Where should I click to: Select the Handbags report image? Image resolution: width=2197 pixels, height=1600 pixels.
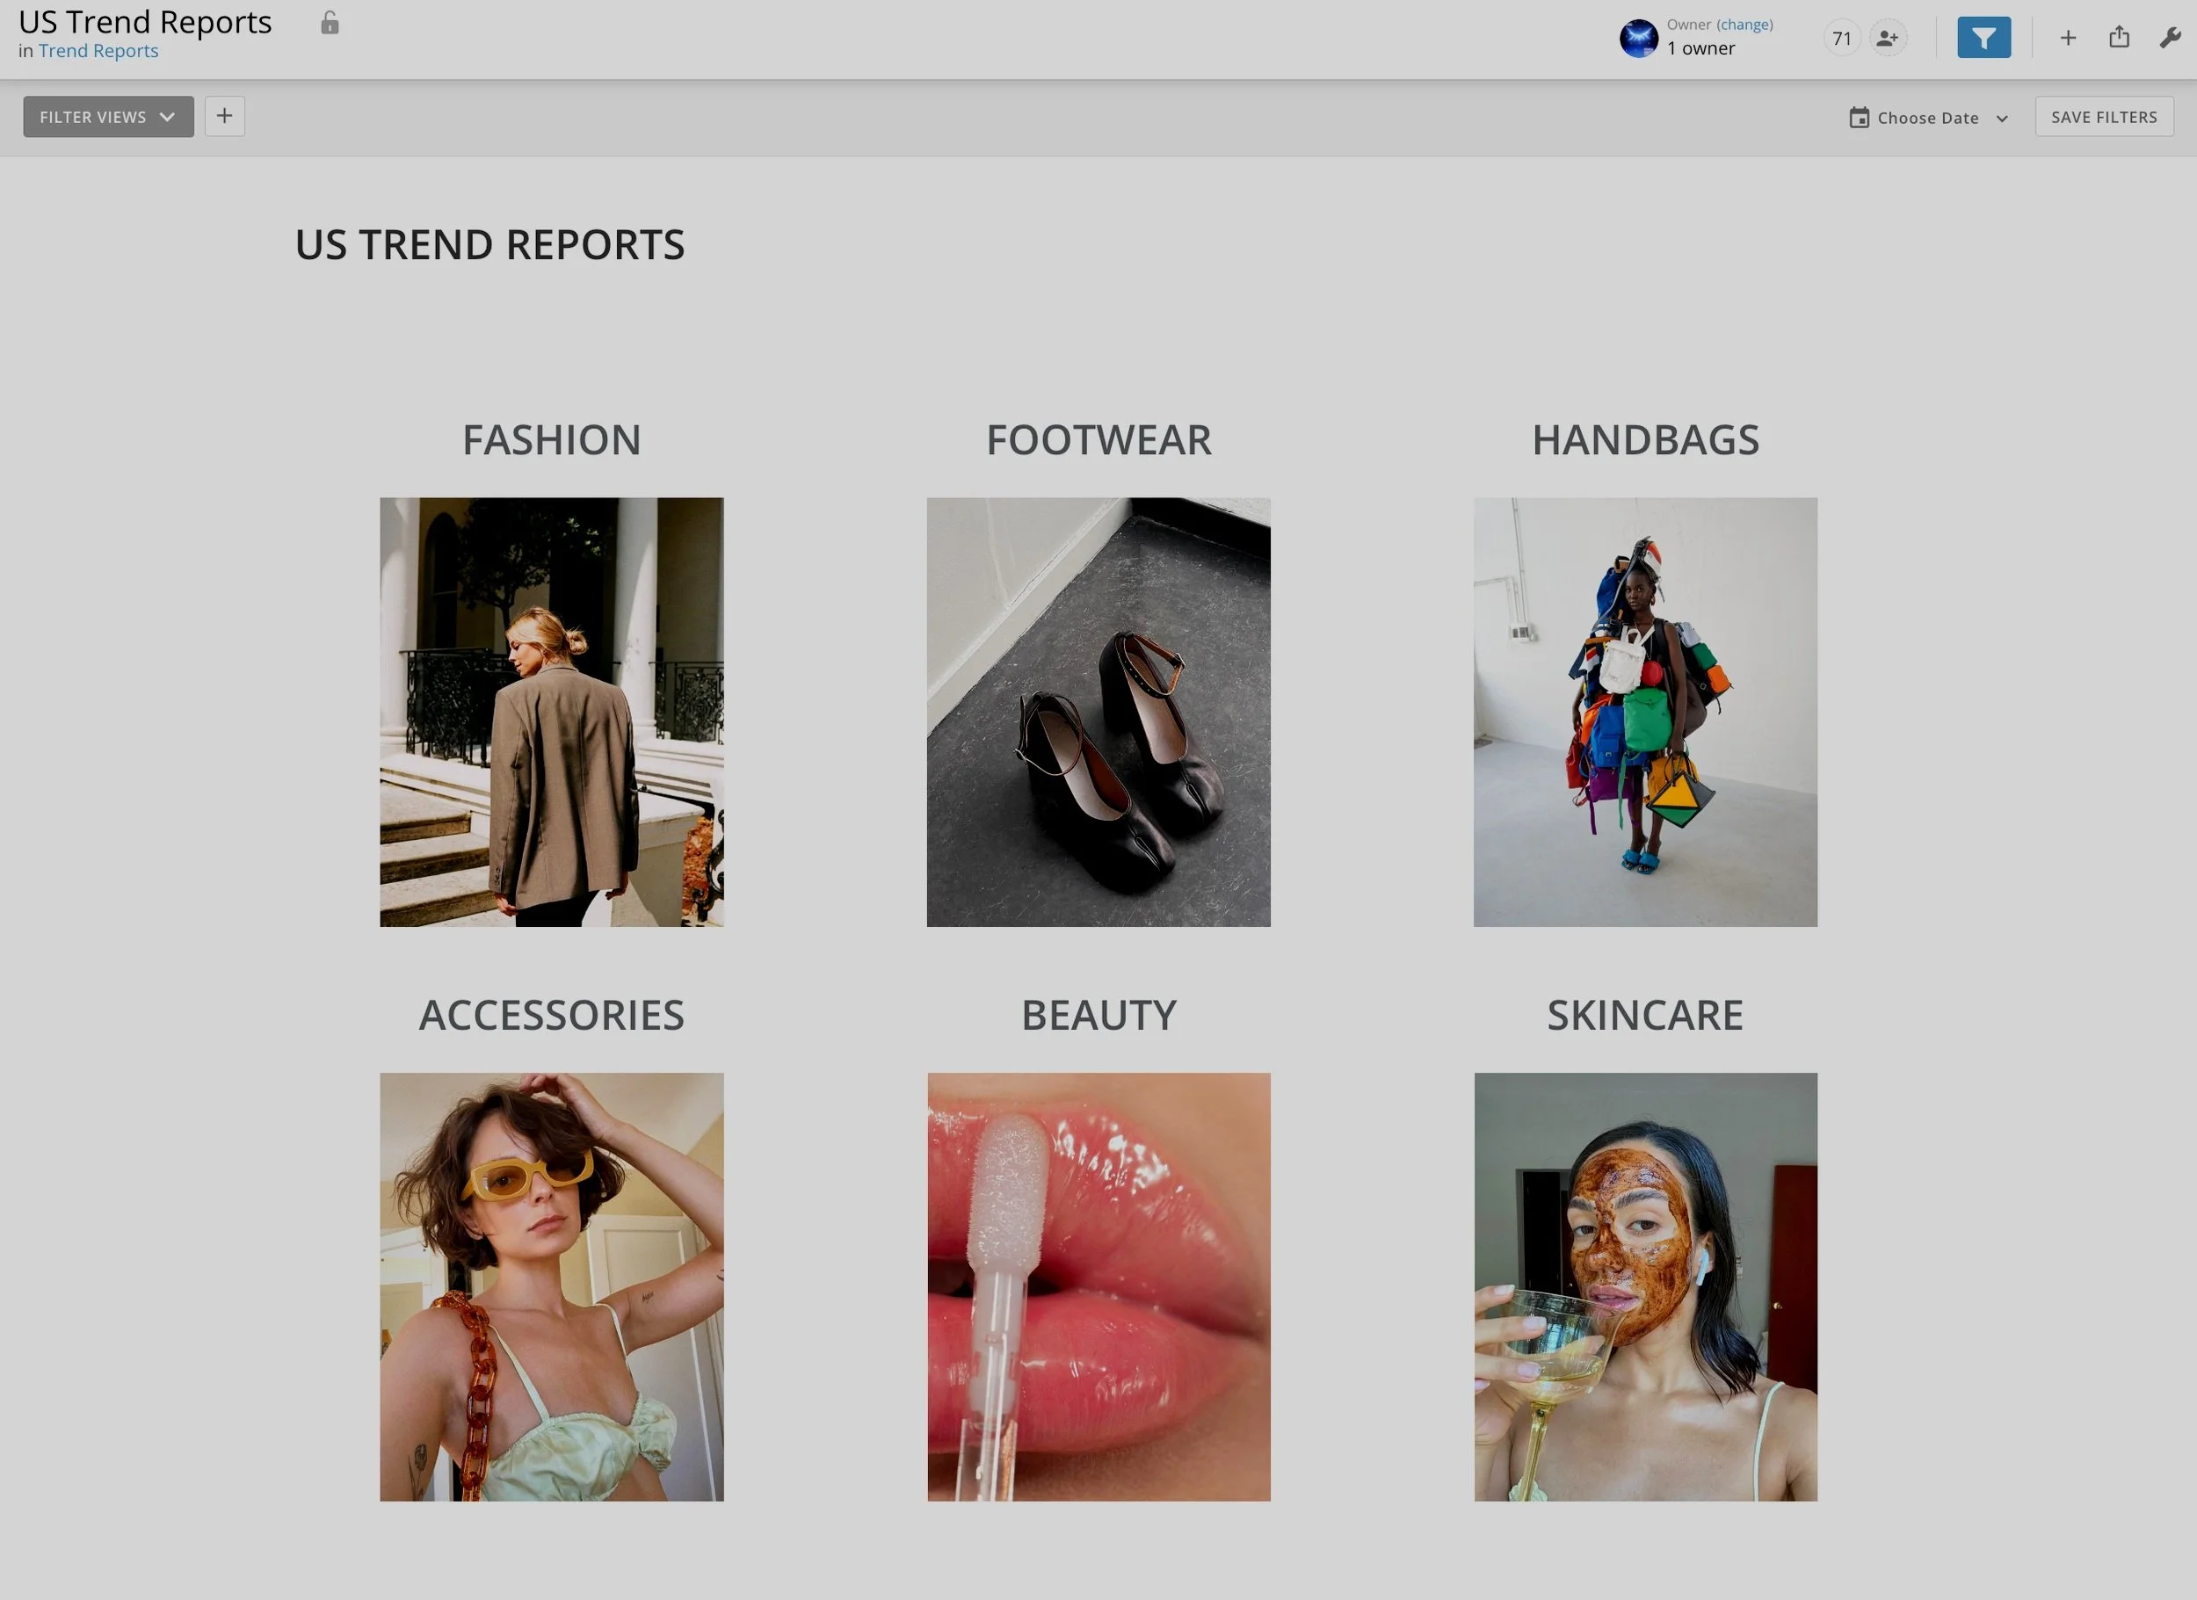pos(1645,712)
